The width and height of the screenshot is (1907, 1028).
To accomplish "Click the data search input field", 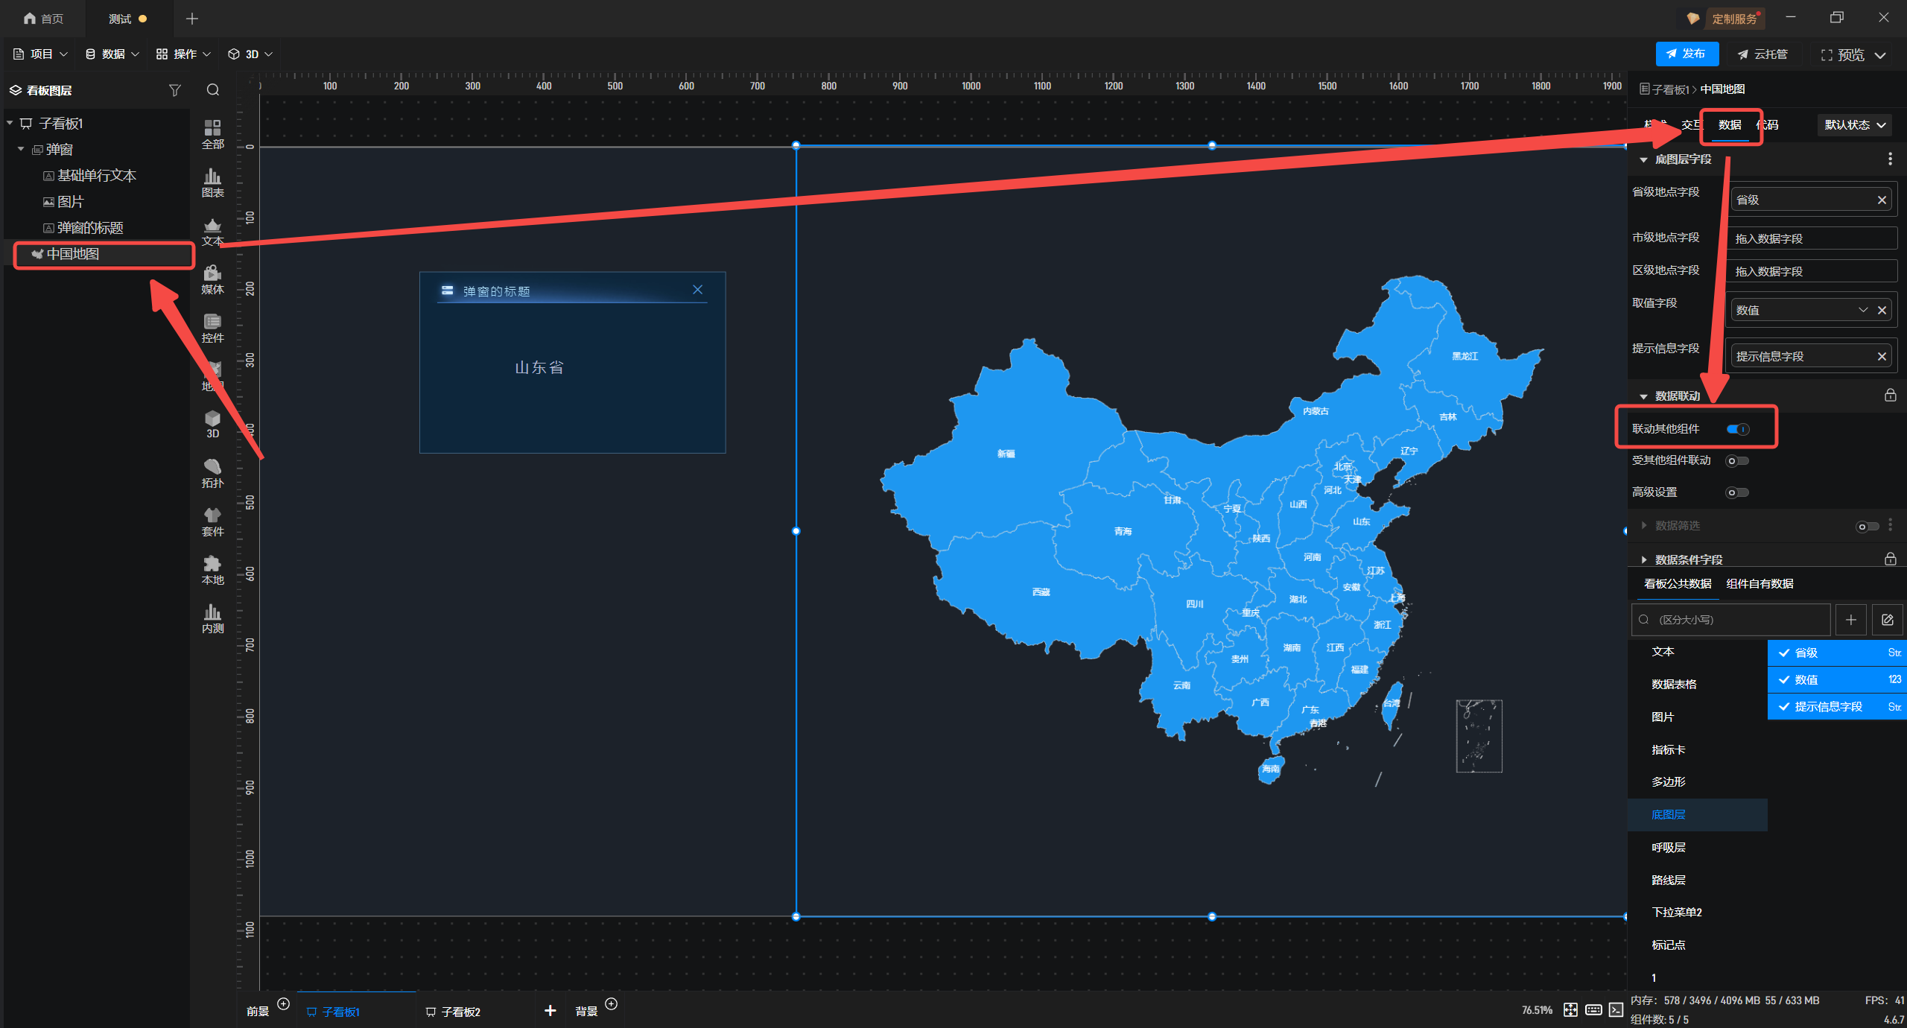I will (x=1731, y=620).
